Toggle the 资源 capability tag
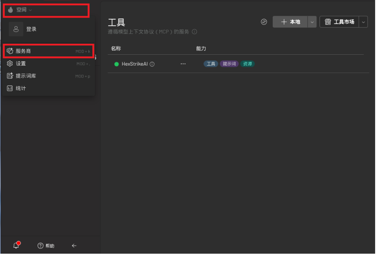This screenshot has height=255, width=376. point(247,63)
